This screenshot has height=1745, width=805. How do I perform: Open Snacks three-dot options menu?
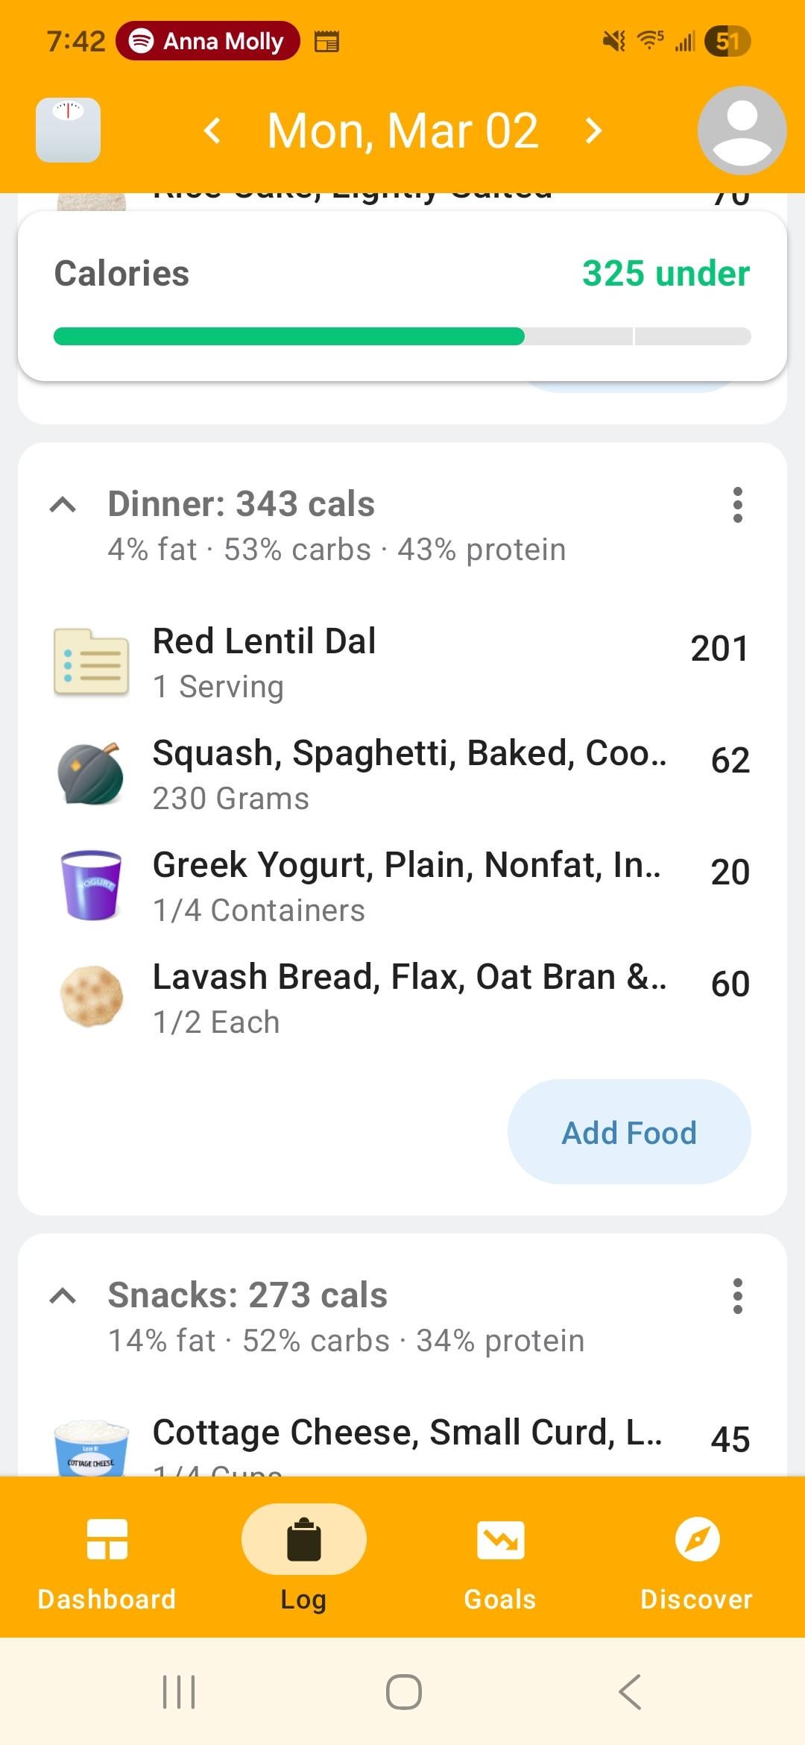(x=737, y=1296)
